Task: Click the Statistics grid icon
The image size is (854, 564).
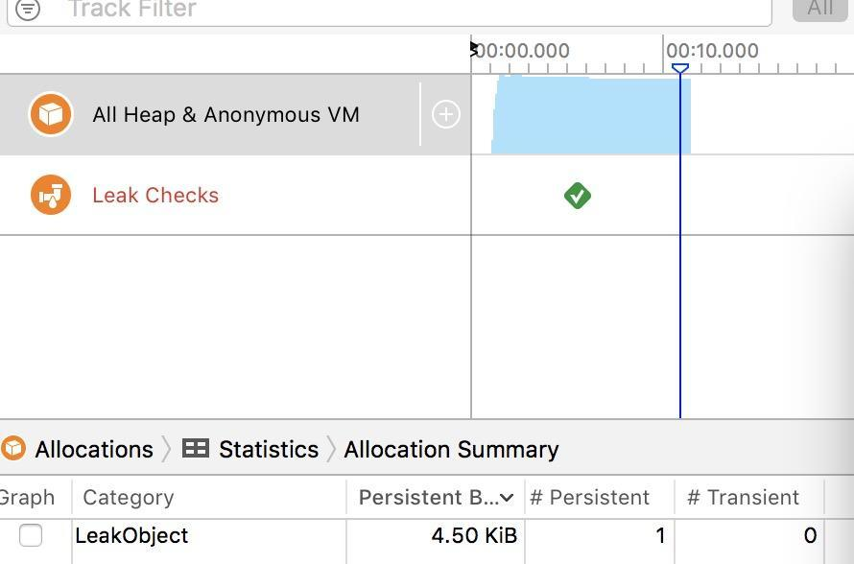Action: [x=196, y=449]
